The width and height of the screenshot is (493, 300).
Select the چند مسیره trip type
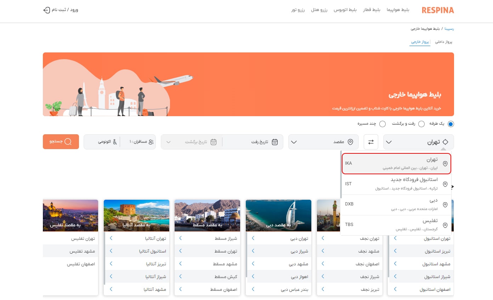pos(382,124)
